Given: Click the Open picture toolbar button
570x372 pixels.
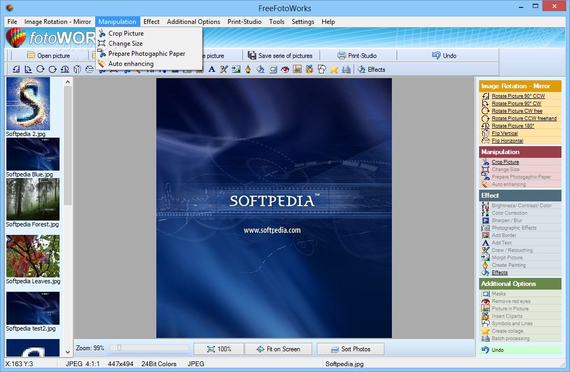Looking at the screenshot, I should click(49, 56).
